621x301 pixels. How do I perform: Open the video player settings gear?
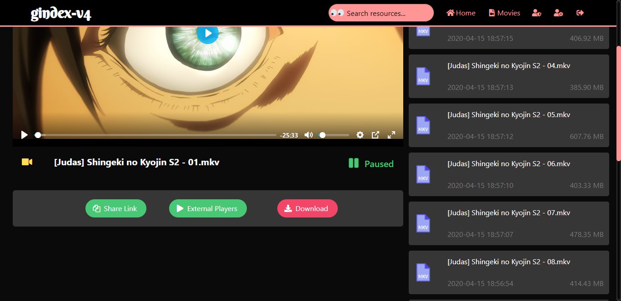point(360,135)
